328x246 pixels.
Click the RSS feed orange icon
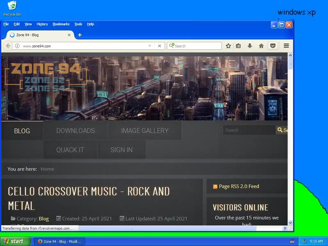215,187
